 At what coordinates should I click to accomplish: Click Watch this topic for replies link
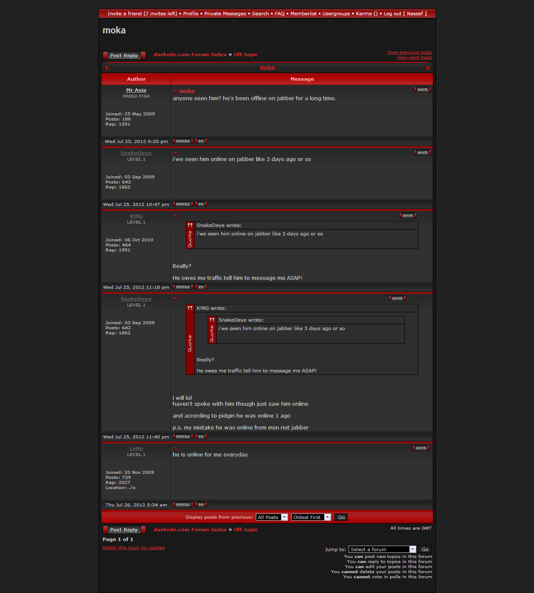click(133, 548)
